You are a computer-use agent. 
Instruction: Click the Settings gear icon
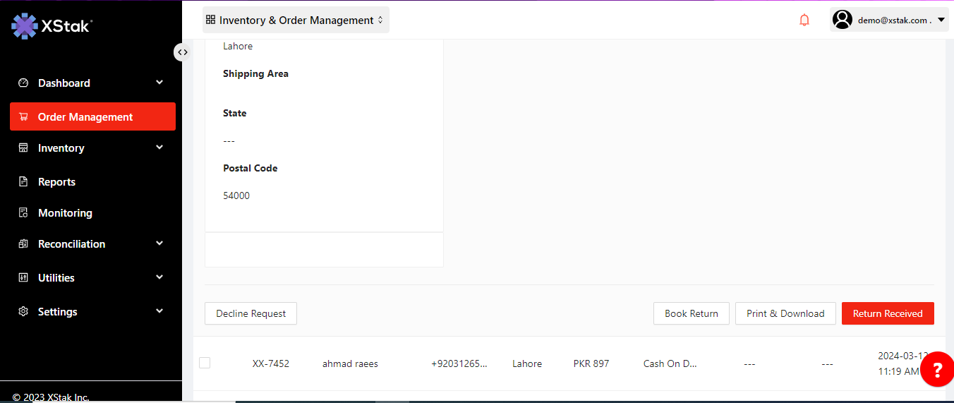point(23,312)
